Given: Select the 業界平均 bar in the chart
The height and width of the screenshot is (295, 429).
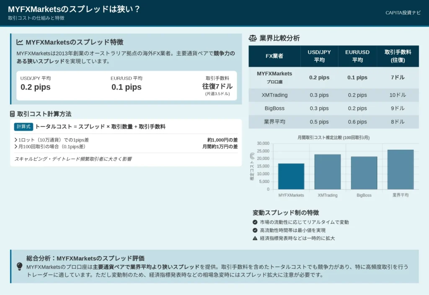Looking at the screenshot, I should click(401, 169).
